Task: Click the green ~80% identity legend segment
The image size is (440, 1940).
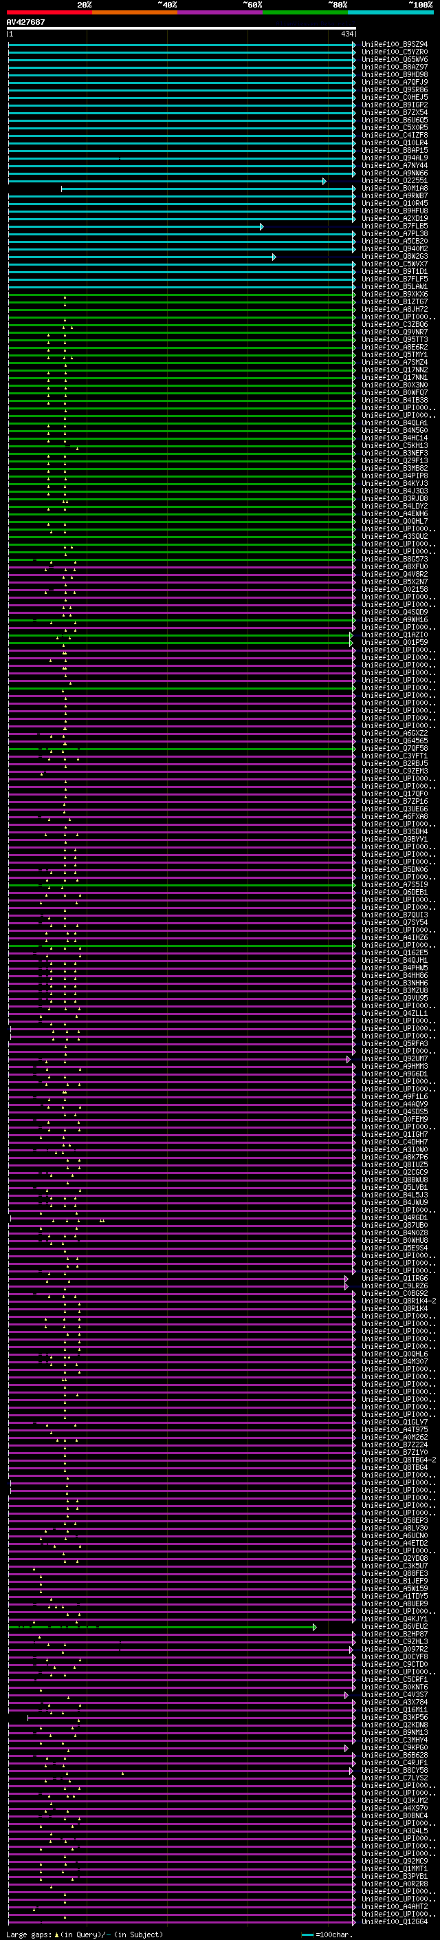Action: click(x=305, y=12)
